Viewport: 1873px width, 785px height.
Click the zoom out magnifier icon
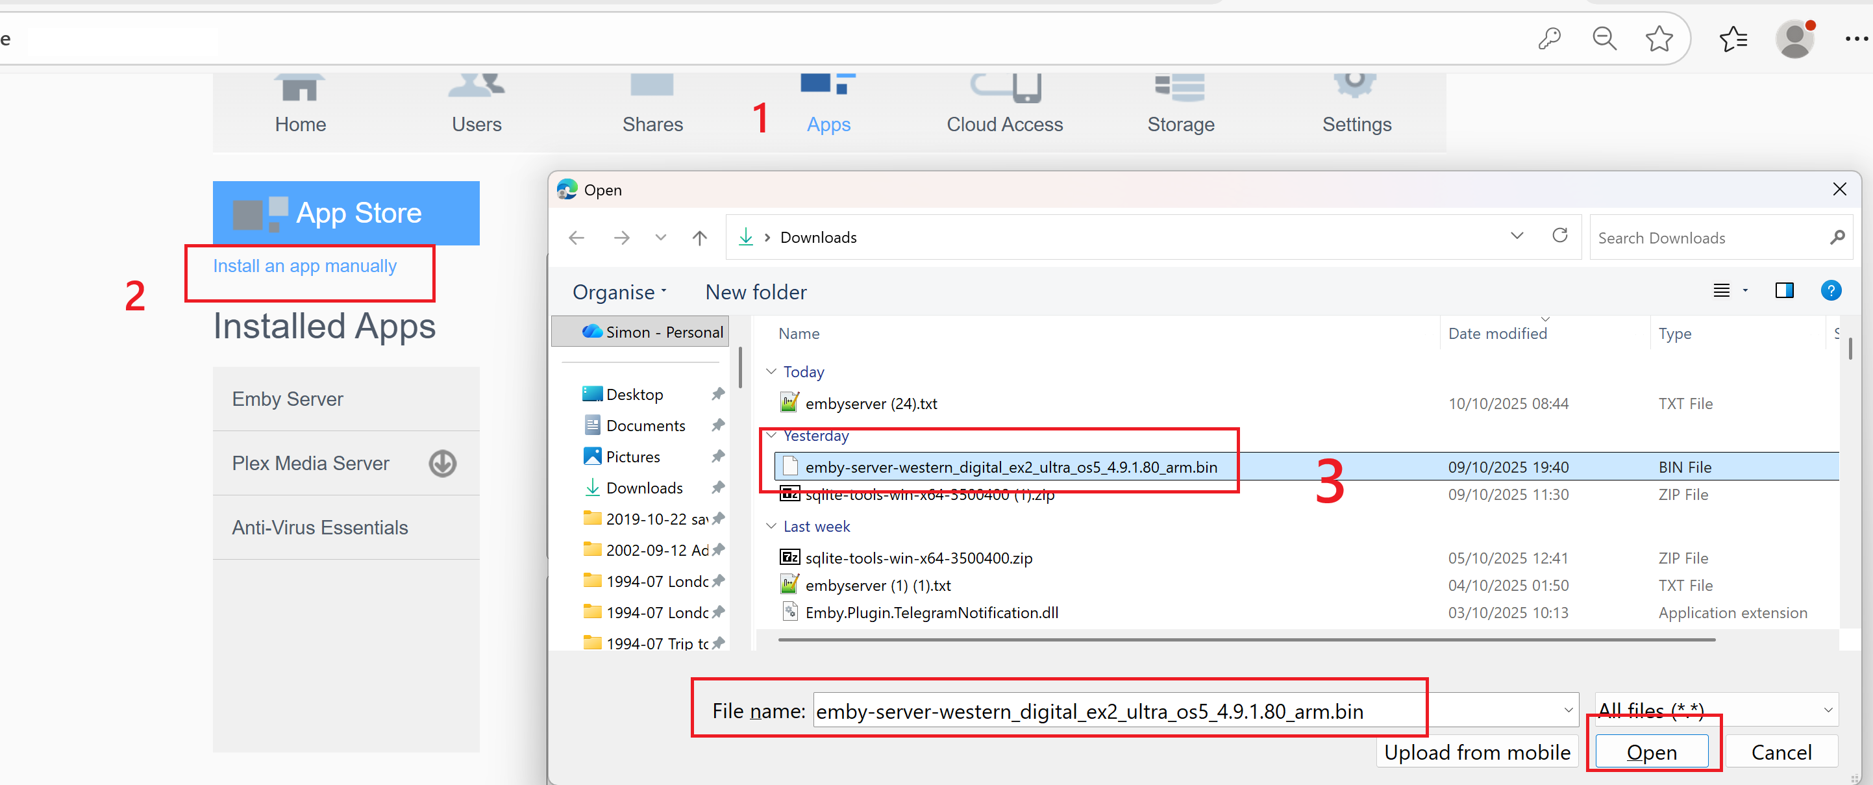coord(1604,38)
